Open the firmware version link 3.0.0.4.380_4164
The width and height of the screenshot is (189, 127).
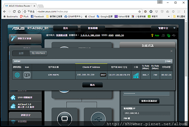coord(90,35)
